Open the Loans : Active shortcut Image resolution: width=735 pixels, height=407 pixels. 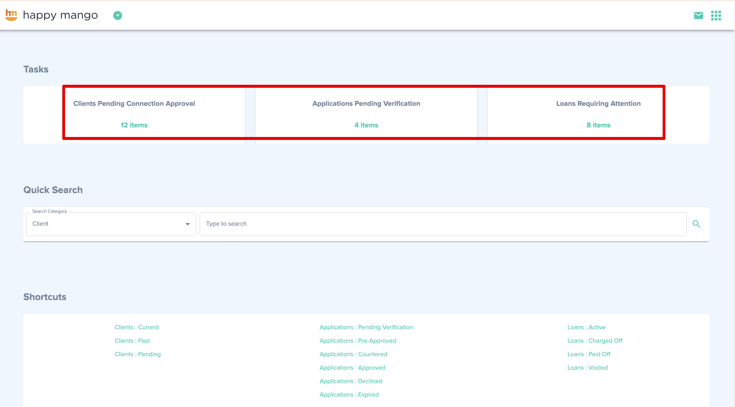click(x=586, y=327)
